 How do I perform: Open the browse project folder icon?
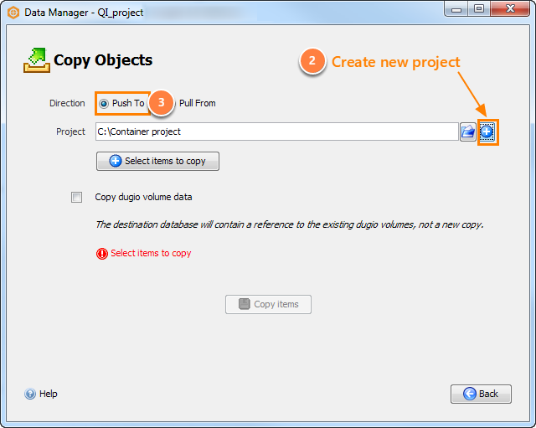(x=467, y=131)
